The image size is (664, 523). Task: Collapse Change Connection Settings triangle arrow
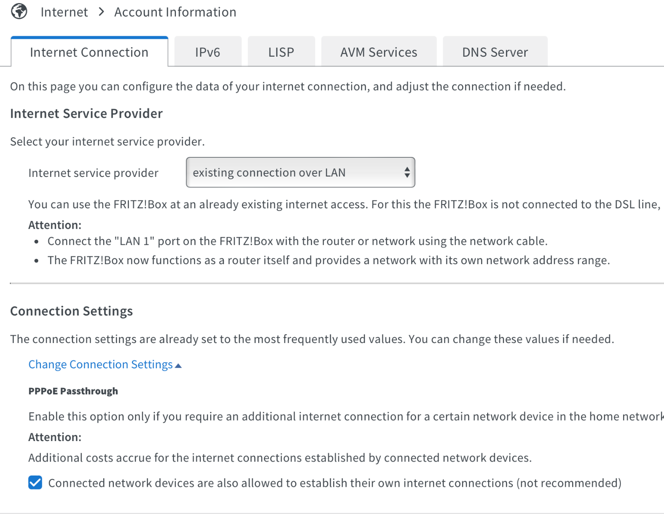click(178, 366)
